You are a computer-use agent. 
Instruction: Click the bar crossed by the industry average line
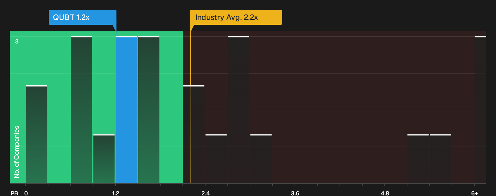pyautogui.click(x=194, y=134)
